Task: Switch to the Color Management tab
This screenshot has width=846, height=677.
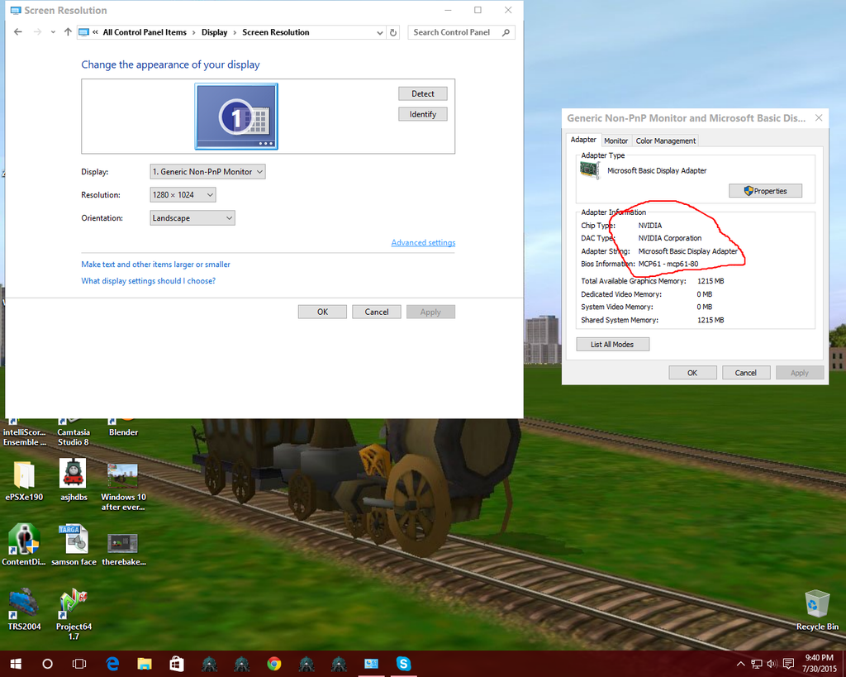Action: tap(665, 141)
